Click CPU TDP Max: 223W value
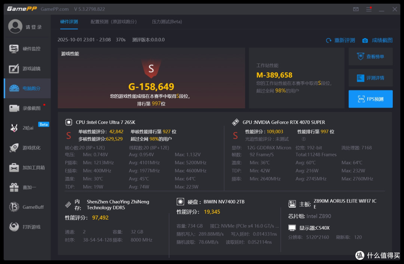Screen dimensions: 404x264 point(187,187)
